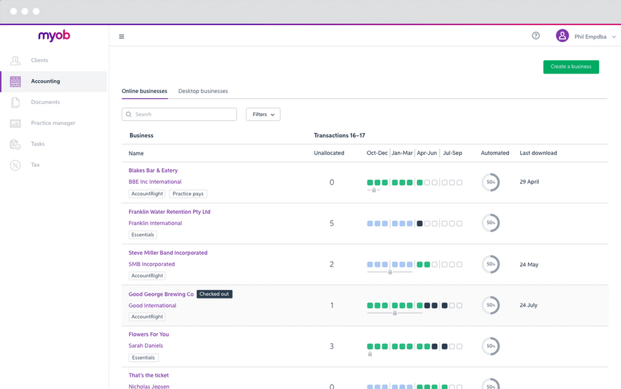
Task: Click the Create a business button
Action: click(x=571, y=67)
